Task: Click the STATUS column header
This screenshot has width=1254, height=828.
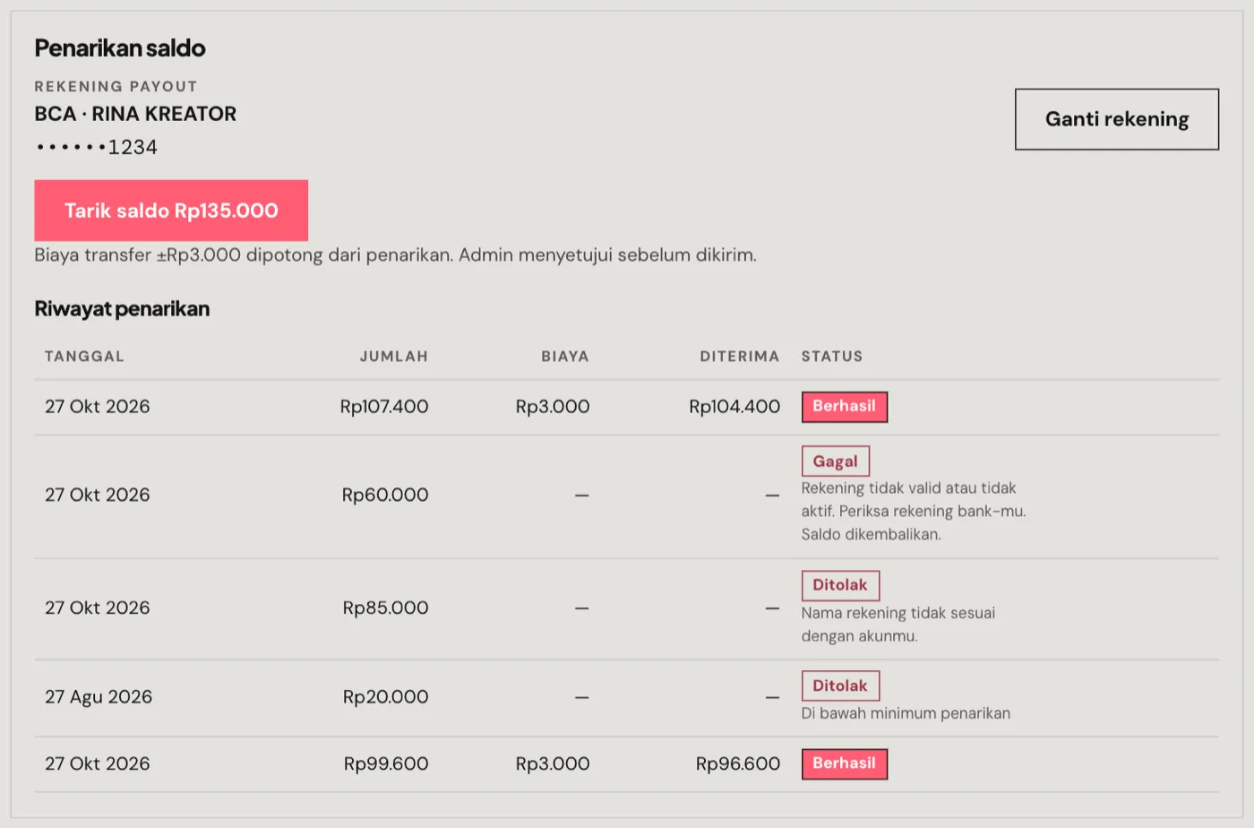Action: coord(832,356)
